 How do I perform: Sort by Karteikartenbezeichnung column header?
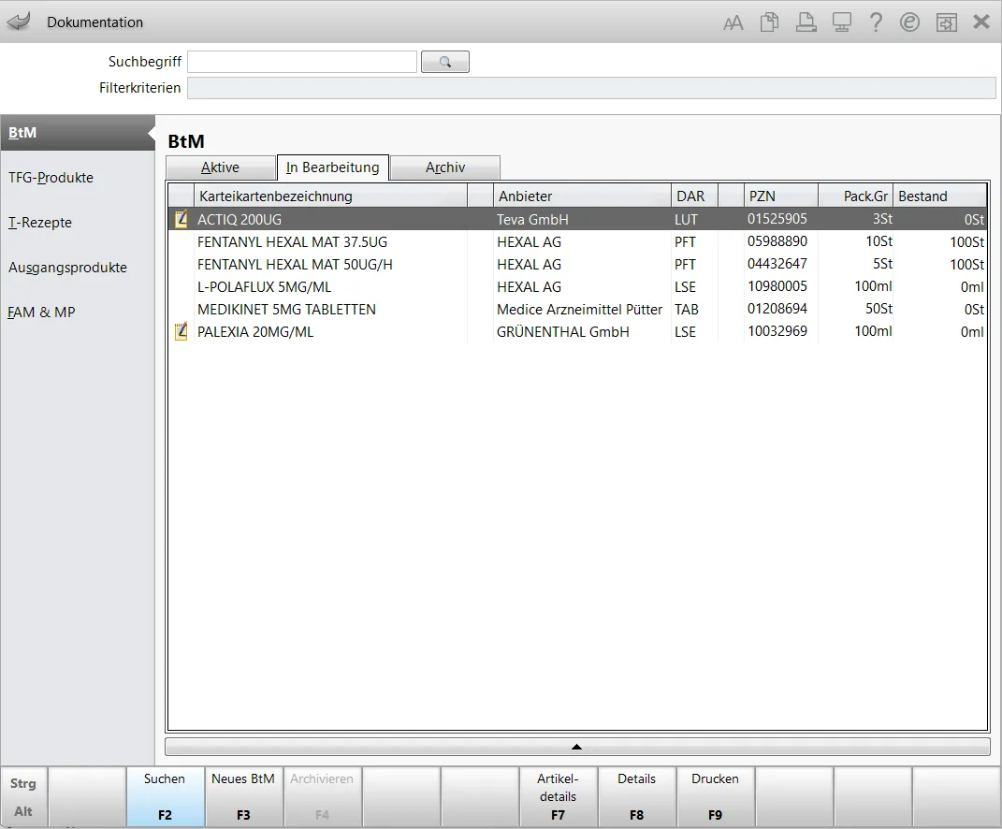(x=330, y=196)
